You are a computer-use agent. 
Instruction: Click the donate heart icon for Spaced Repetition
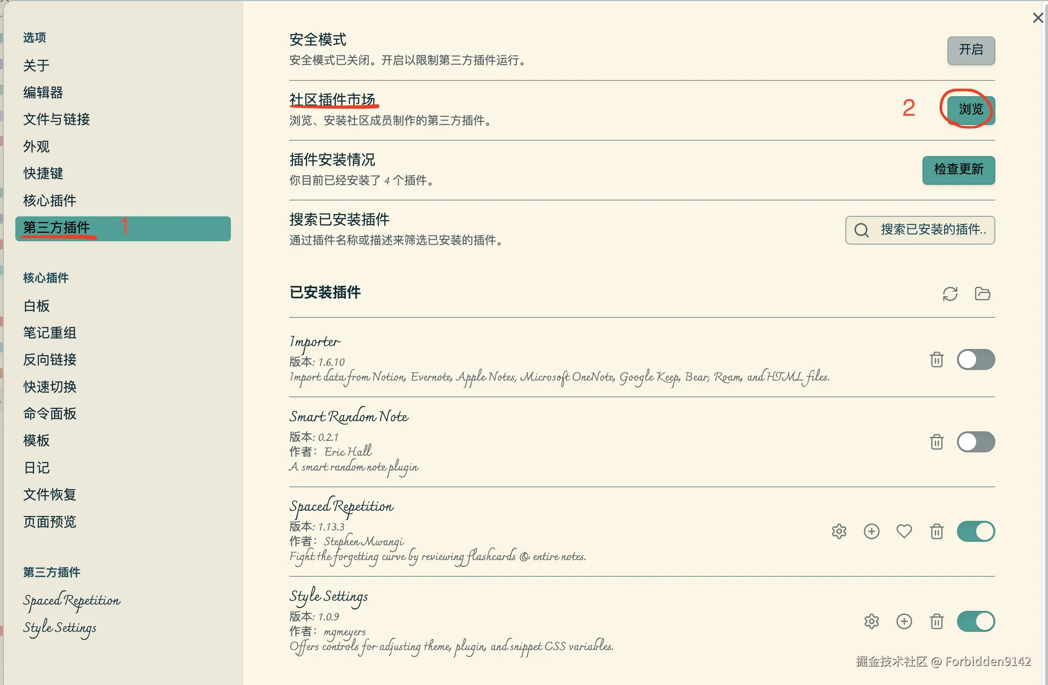point(904,531)
